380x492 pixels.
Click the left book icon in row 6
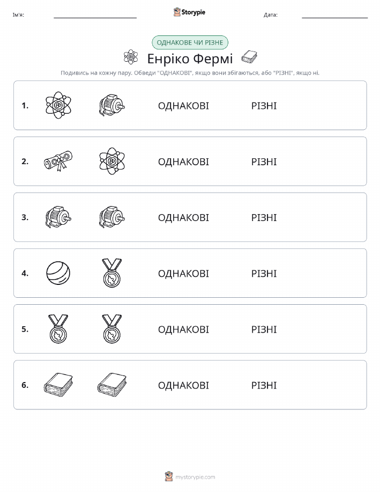tap(58, 385)
